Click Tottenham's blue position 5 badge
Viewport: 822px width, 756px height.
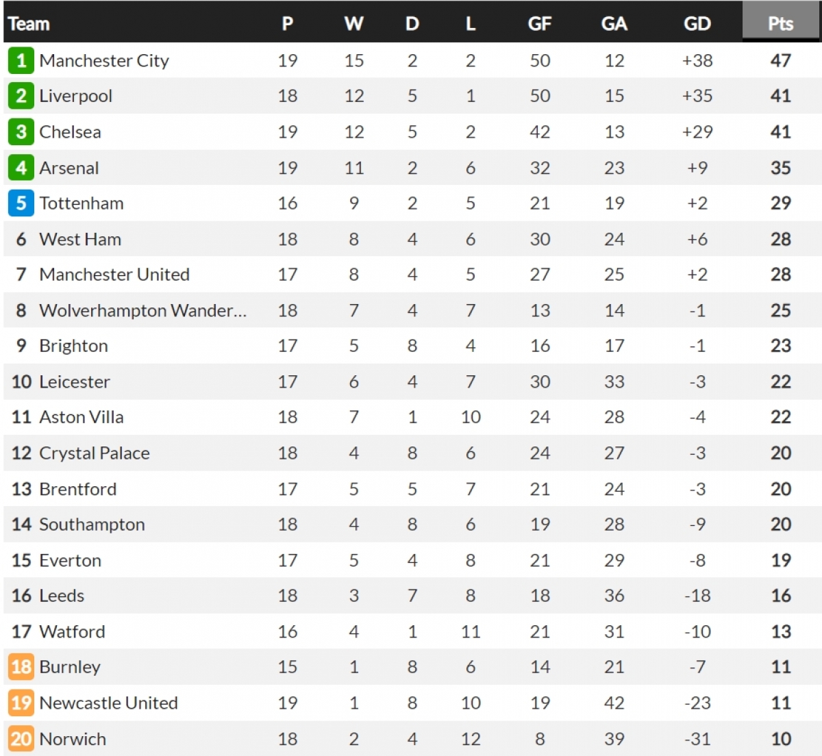tap(21, 203)
